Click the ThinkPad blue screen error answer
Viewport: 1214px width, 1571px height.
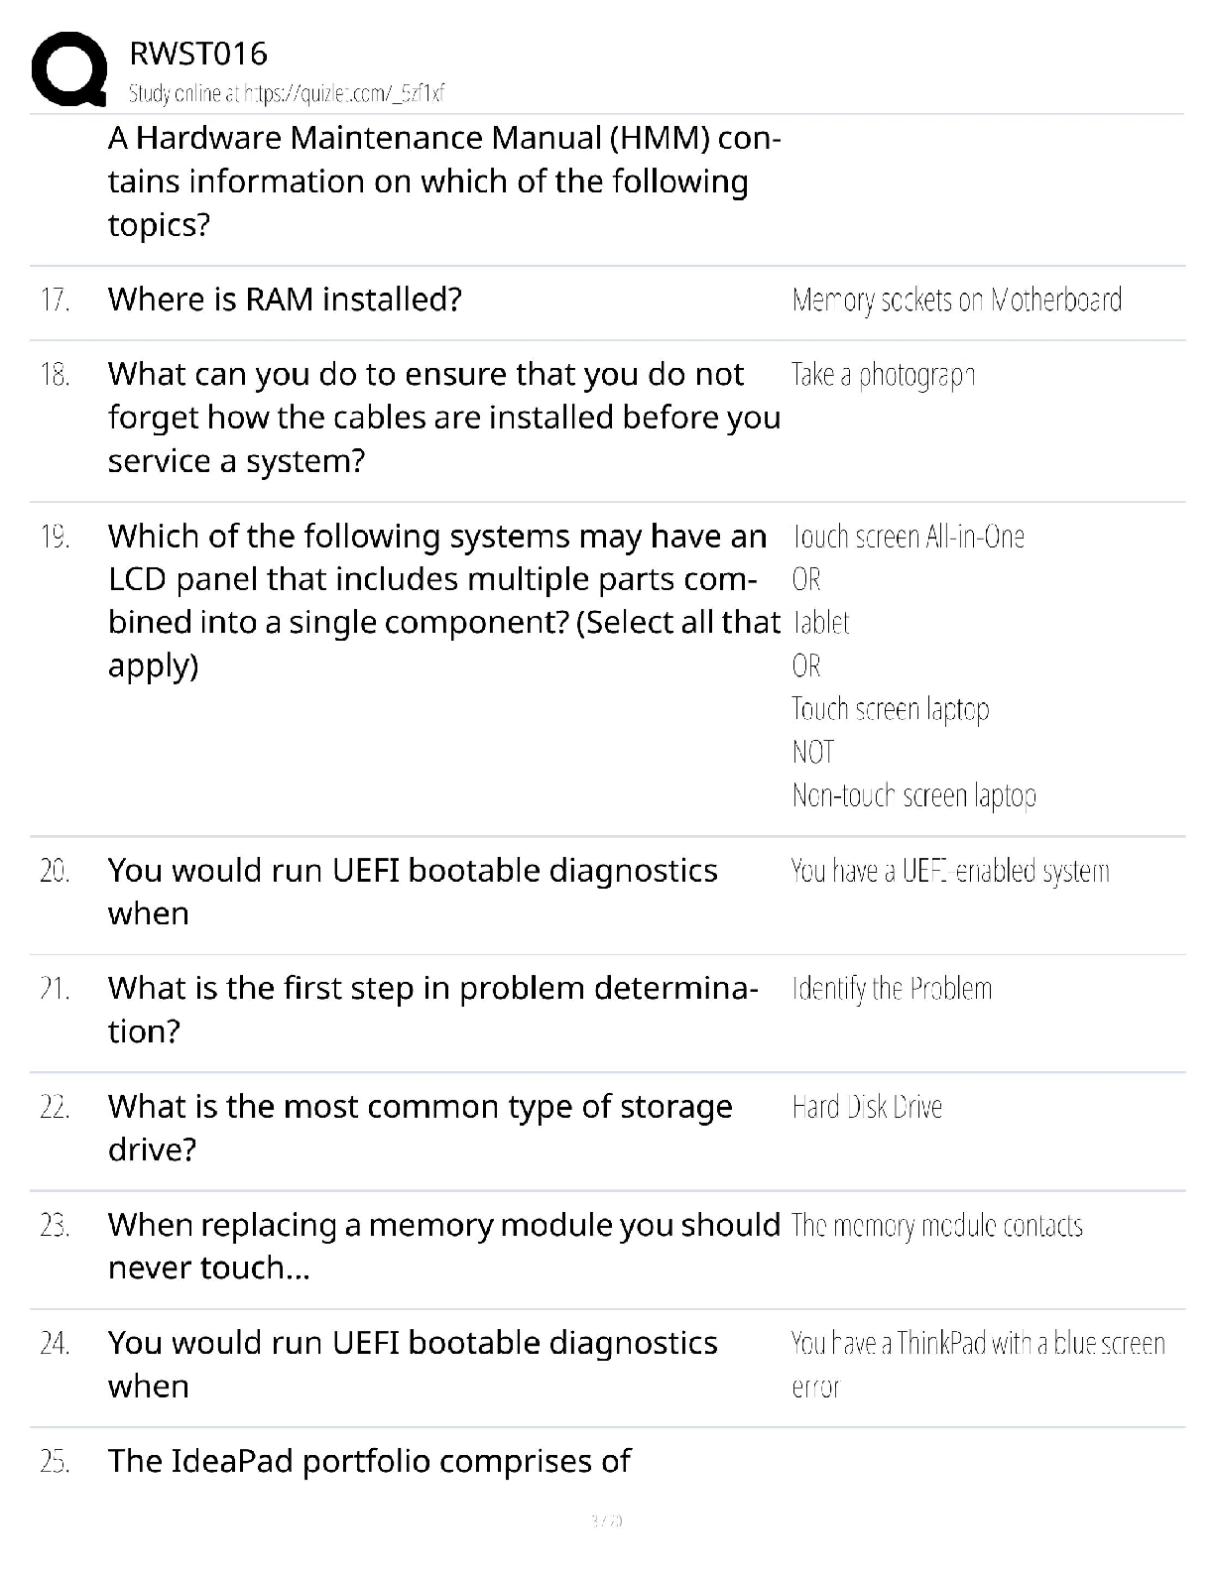(978, 1365)
